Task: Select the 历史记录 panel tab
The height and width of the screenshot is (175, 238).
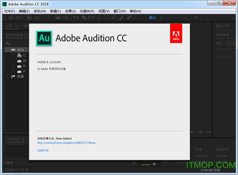Action: point(13,139)
